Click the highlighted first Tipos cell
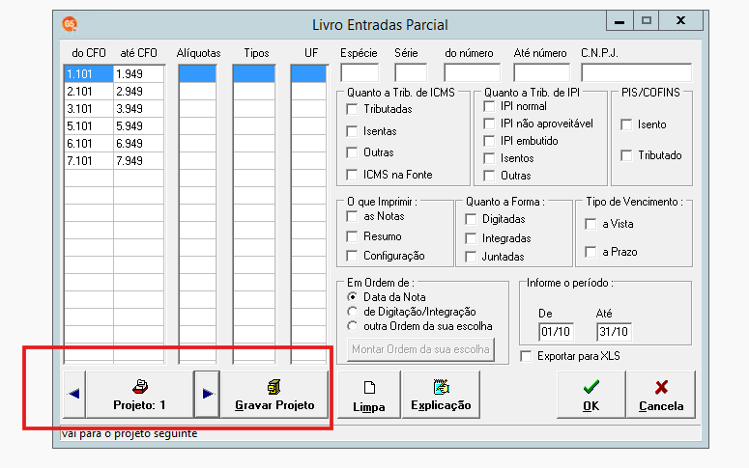Image resolution: width=749 pixels, height=468 pixels. 253,74
